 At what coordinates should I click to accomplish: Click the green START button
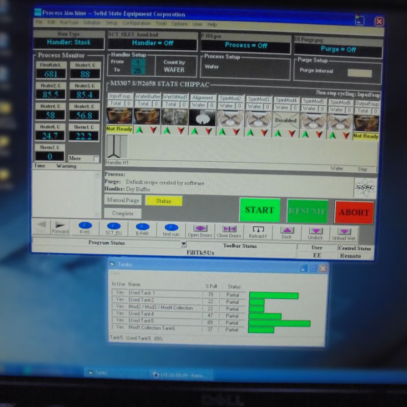coord(259,210)
